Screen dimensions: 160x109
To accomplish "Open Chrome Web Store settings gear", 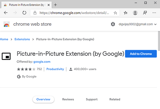I will click(113, 24).
